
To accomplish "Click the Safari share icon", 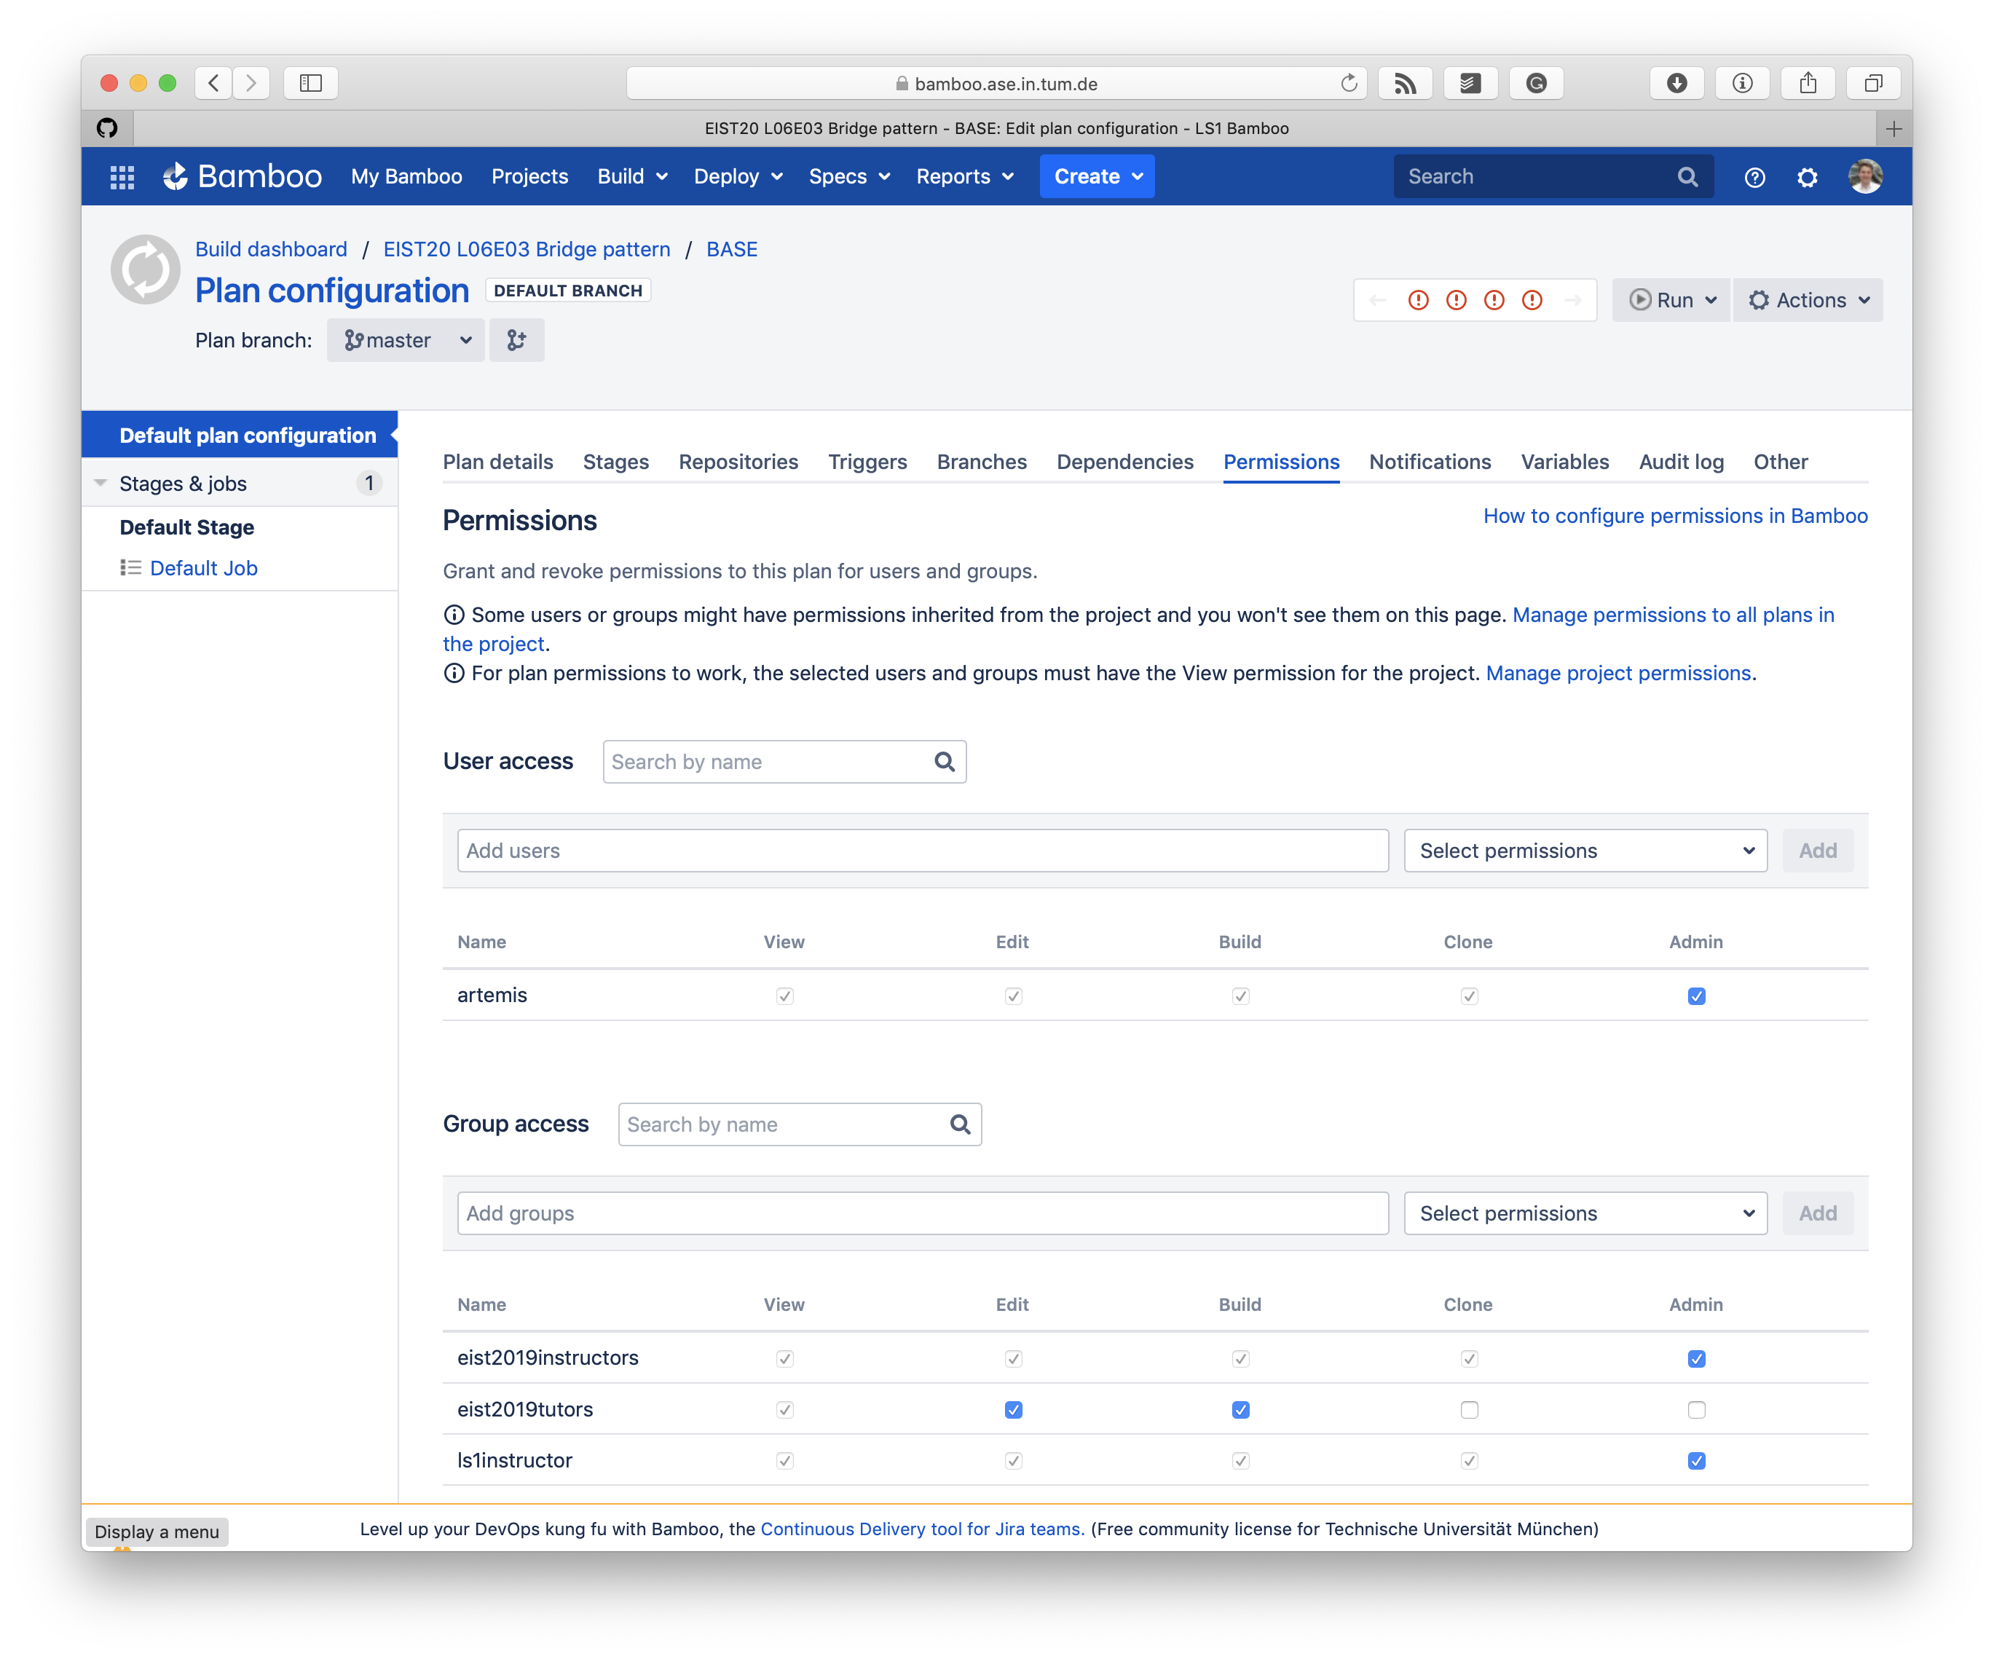I will pos(1808,84).
